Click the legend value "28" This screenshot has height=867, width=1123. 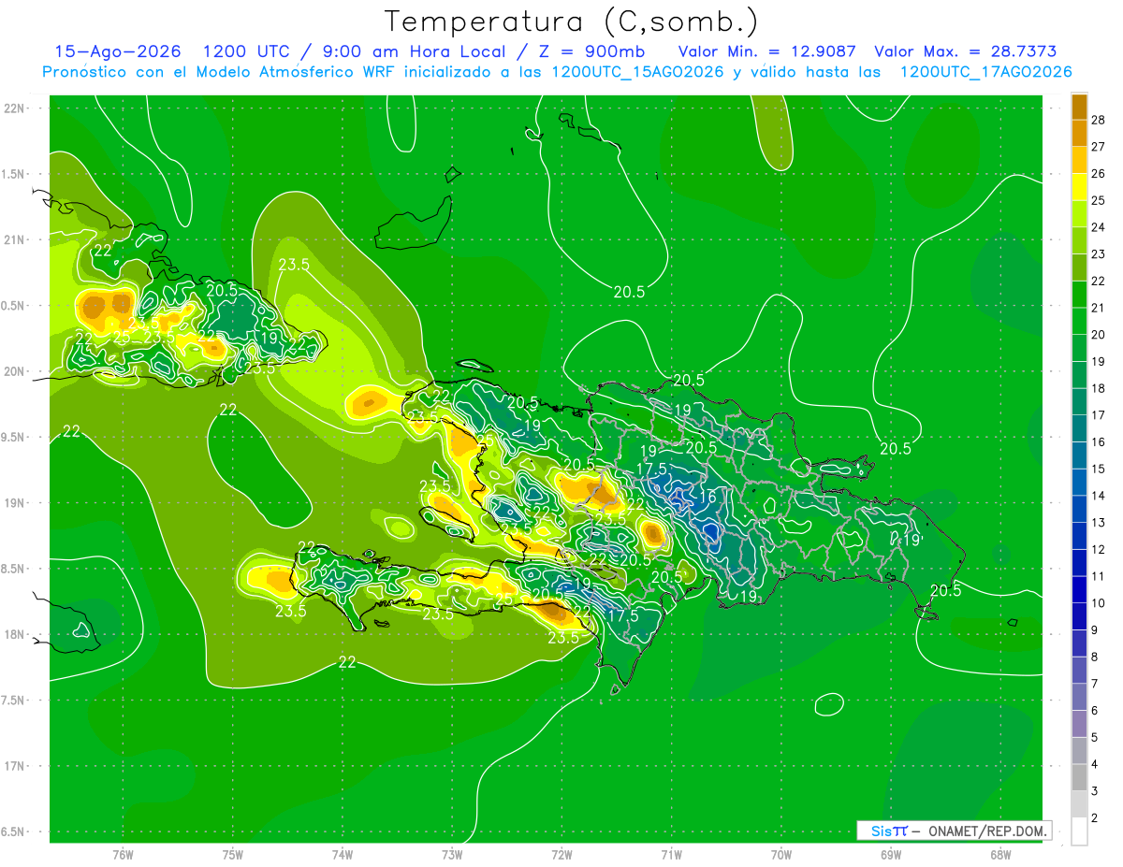coord(1100,120)
